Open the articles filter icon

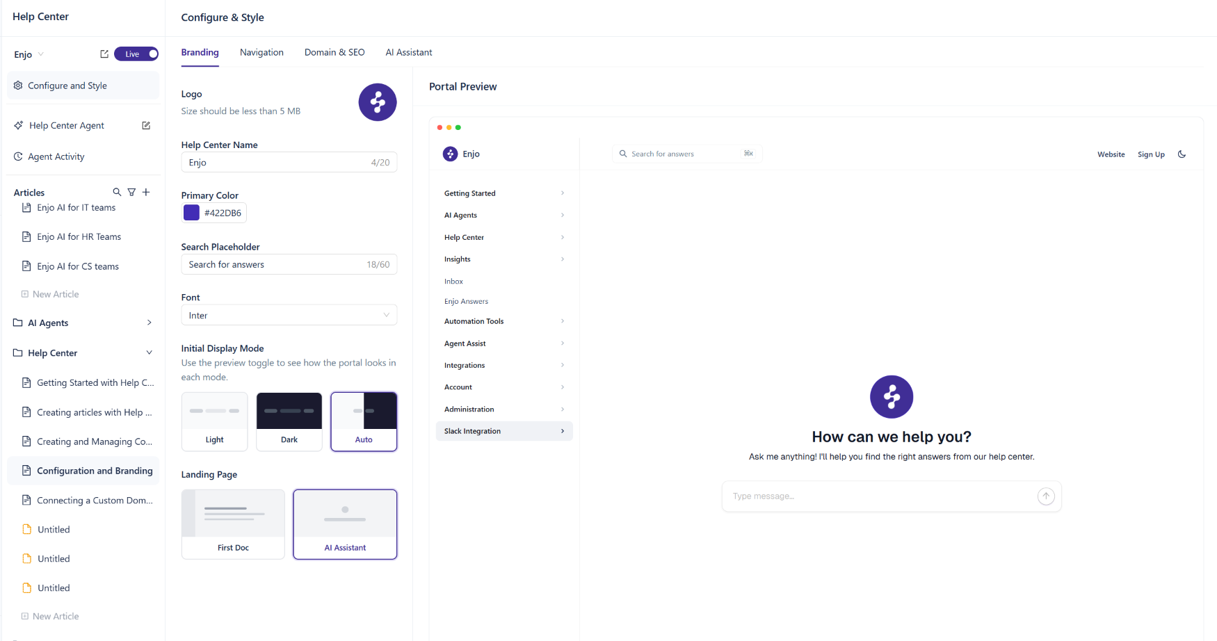(131, 192)
